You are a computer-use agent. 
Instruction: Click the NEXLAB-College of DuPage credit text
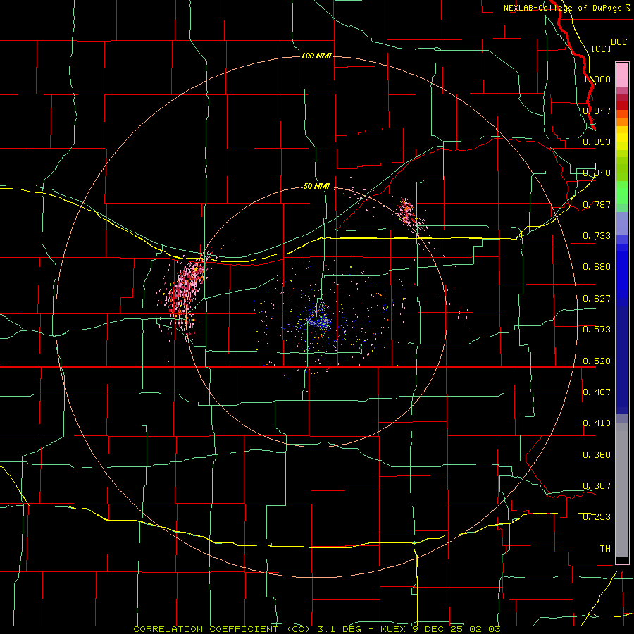pyautogui.click(x=567, y=8)
